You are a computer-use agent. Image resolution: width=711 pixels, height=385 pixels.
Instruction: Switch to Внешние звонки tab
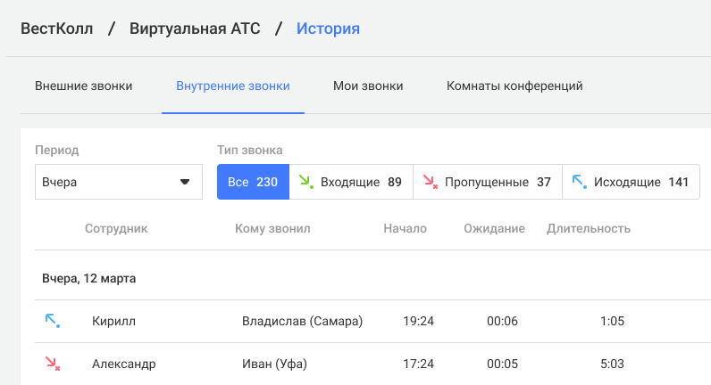click(83, 86)
